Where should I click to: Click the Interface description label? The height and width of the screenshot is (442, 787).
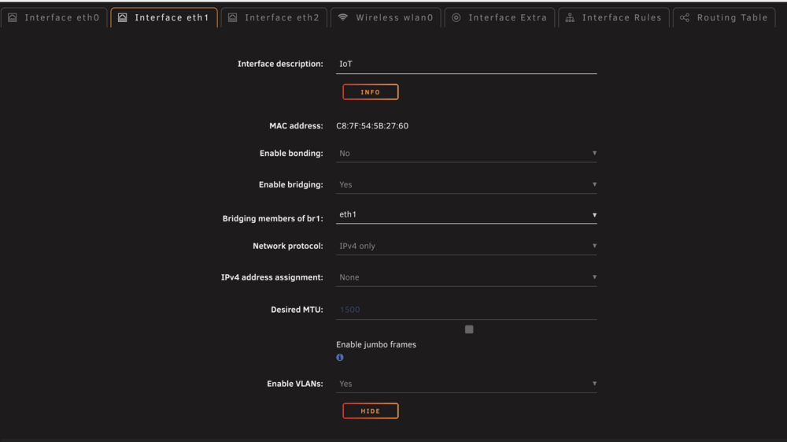click(280, 64)
